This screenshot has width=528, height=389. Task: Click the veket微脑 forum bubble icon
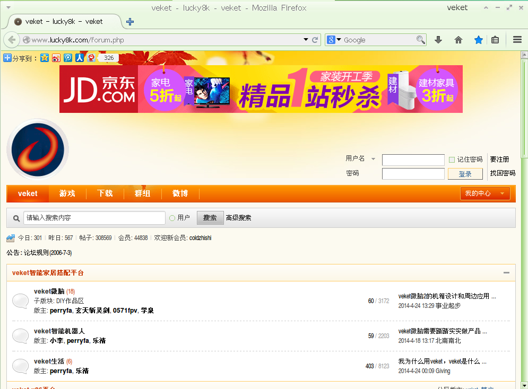tap(21, 301)
